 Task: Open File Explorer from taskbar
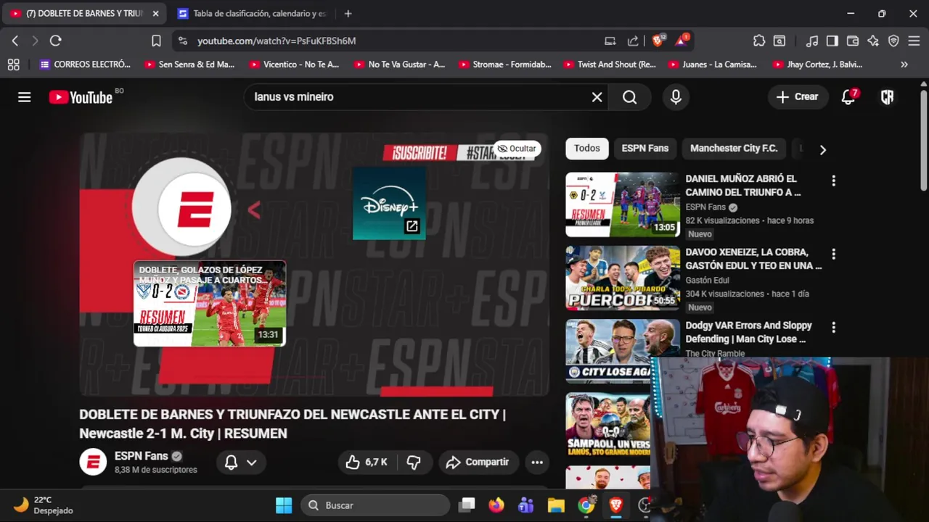click(556, 505)
